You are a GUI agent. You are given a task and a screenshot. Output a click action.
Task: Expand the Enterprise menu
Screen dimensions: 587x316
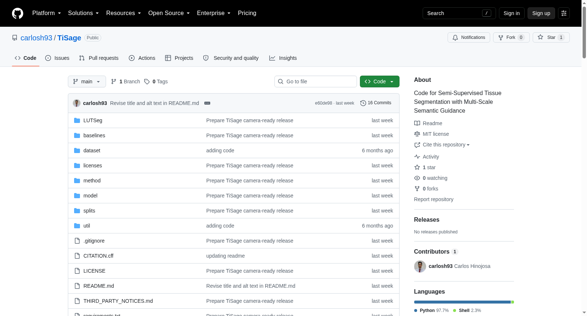point(214,13)
